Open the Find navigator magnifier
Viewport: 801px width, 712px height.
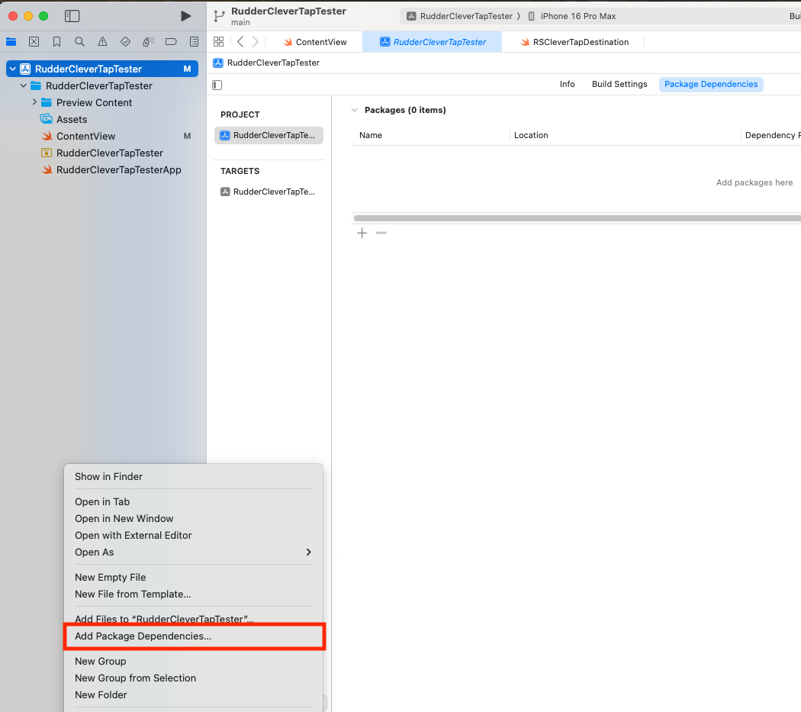point(79,41)
